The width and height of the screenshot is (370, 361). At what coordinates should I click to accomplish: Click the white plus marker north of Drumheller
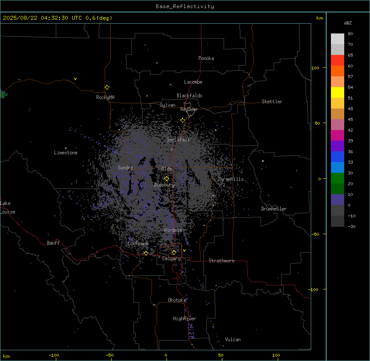263,161
